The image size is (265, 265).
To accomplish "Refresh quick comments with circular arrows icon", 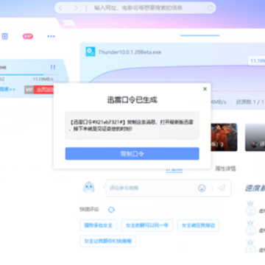I will click(111, 210).
